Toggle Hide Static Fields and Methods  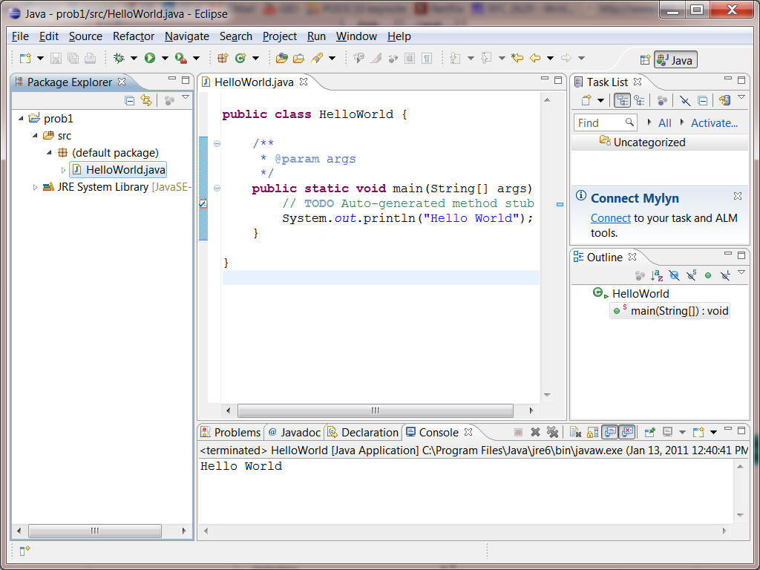[691, 275]
